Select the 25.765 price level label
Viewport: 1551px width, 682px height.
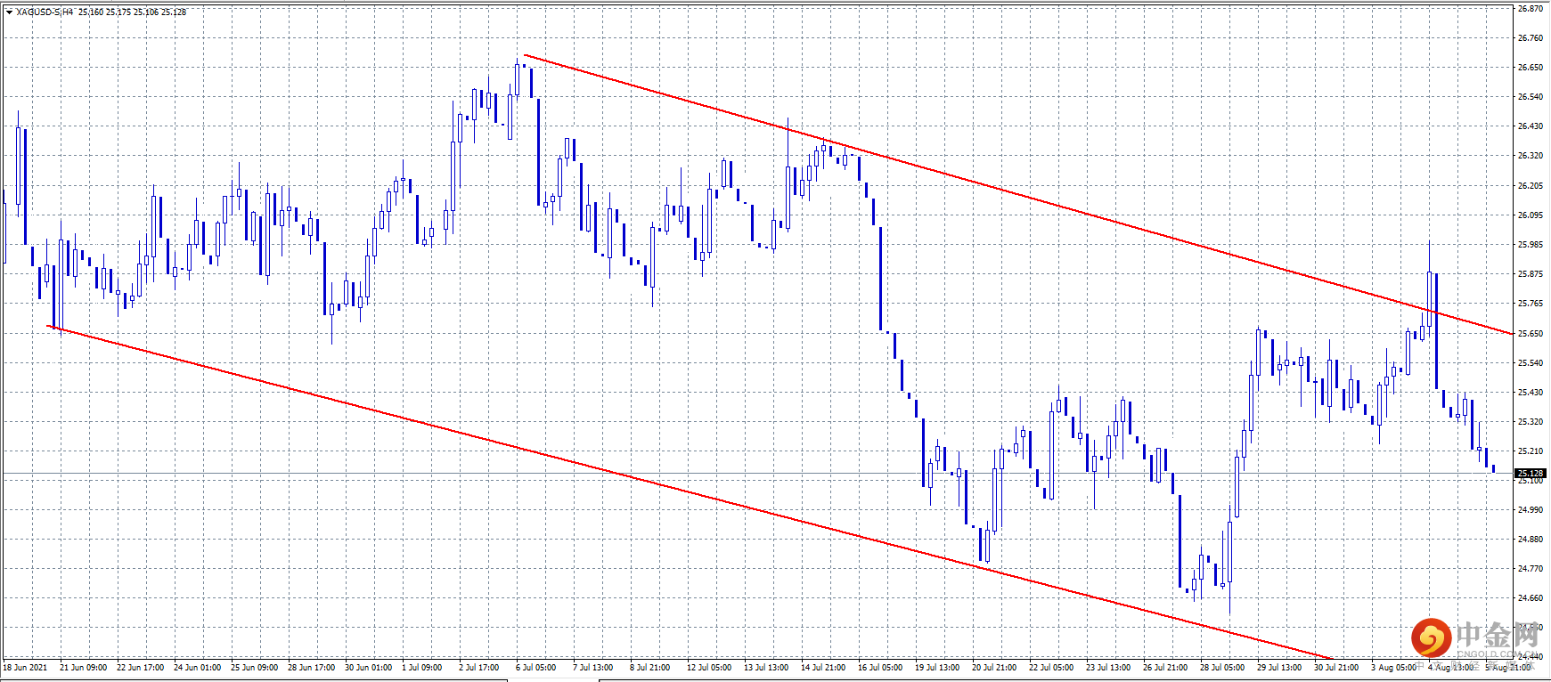(x=1531, y=304)
